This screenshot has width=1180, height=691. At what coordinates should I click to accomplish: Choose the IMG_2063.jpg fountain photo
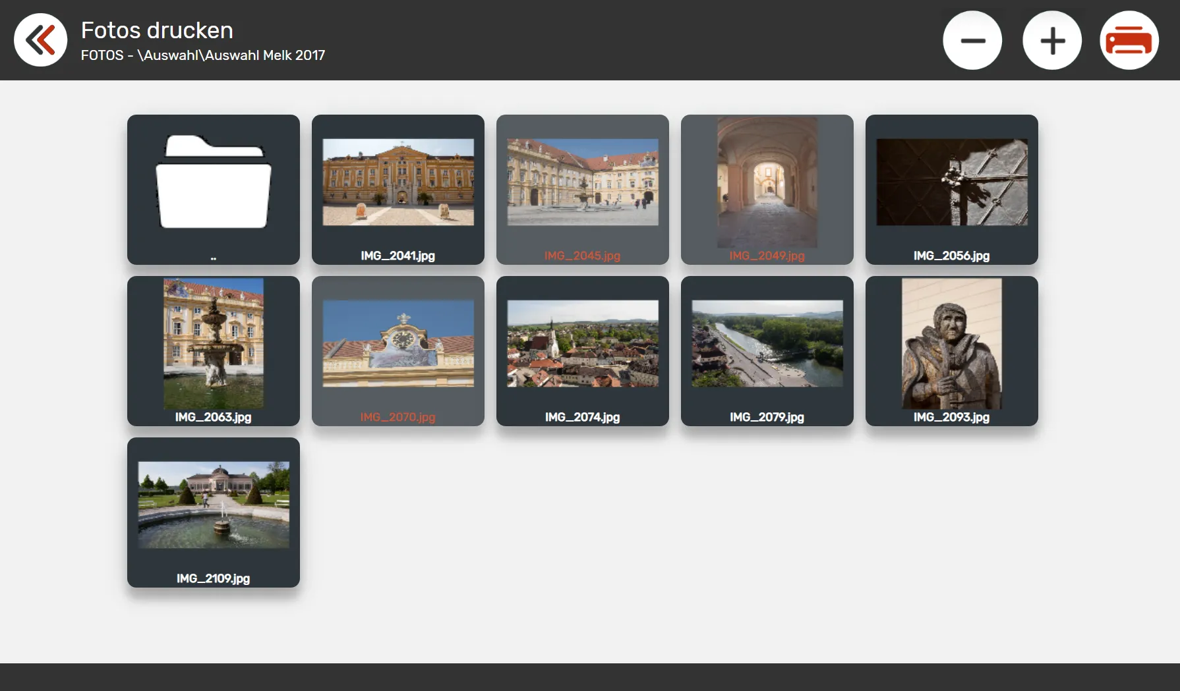pos(213,343)
